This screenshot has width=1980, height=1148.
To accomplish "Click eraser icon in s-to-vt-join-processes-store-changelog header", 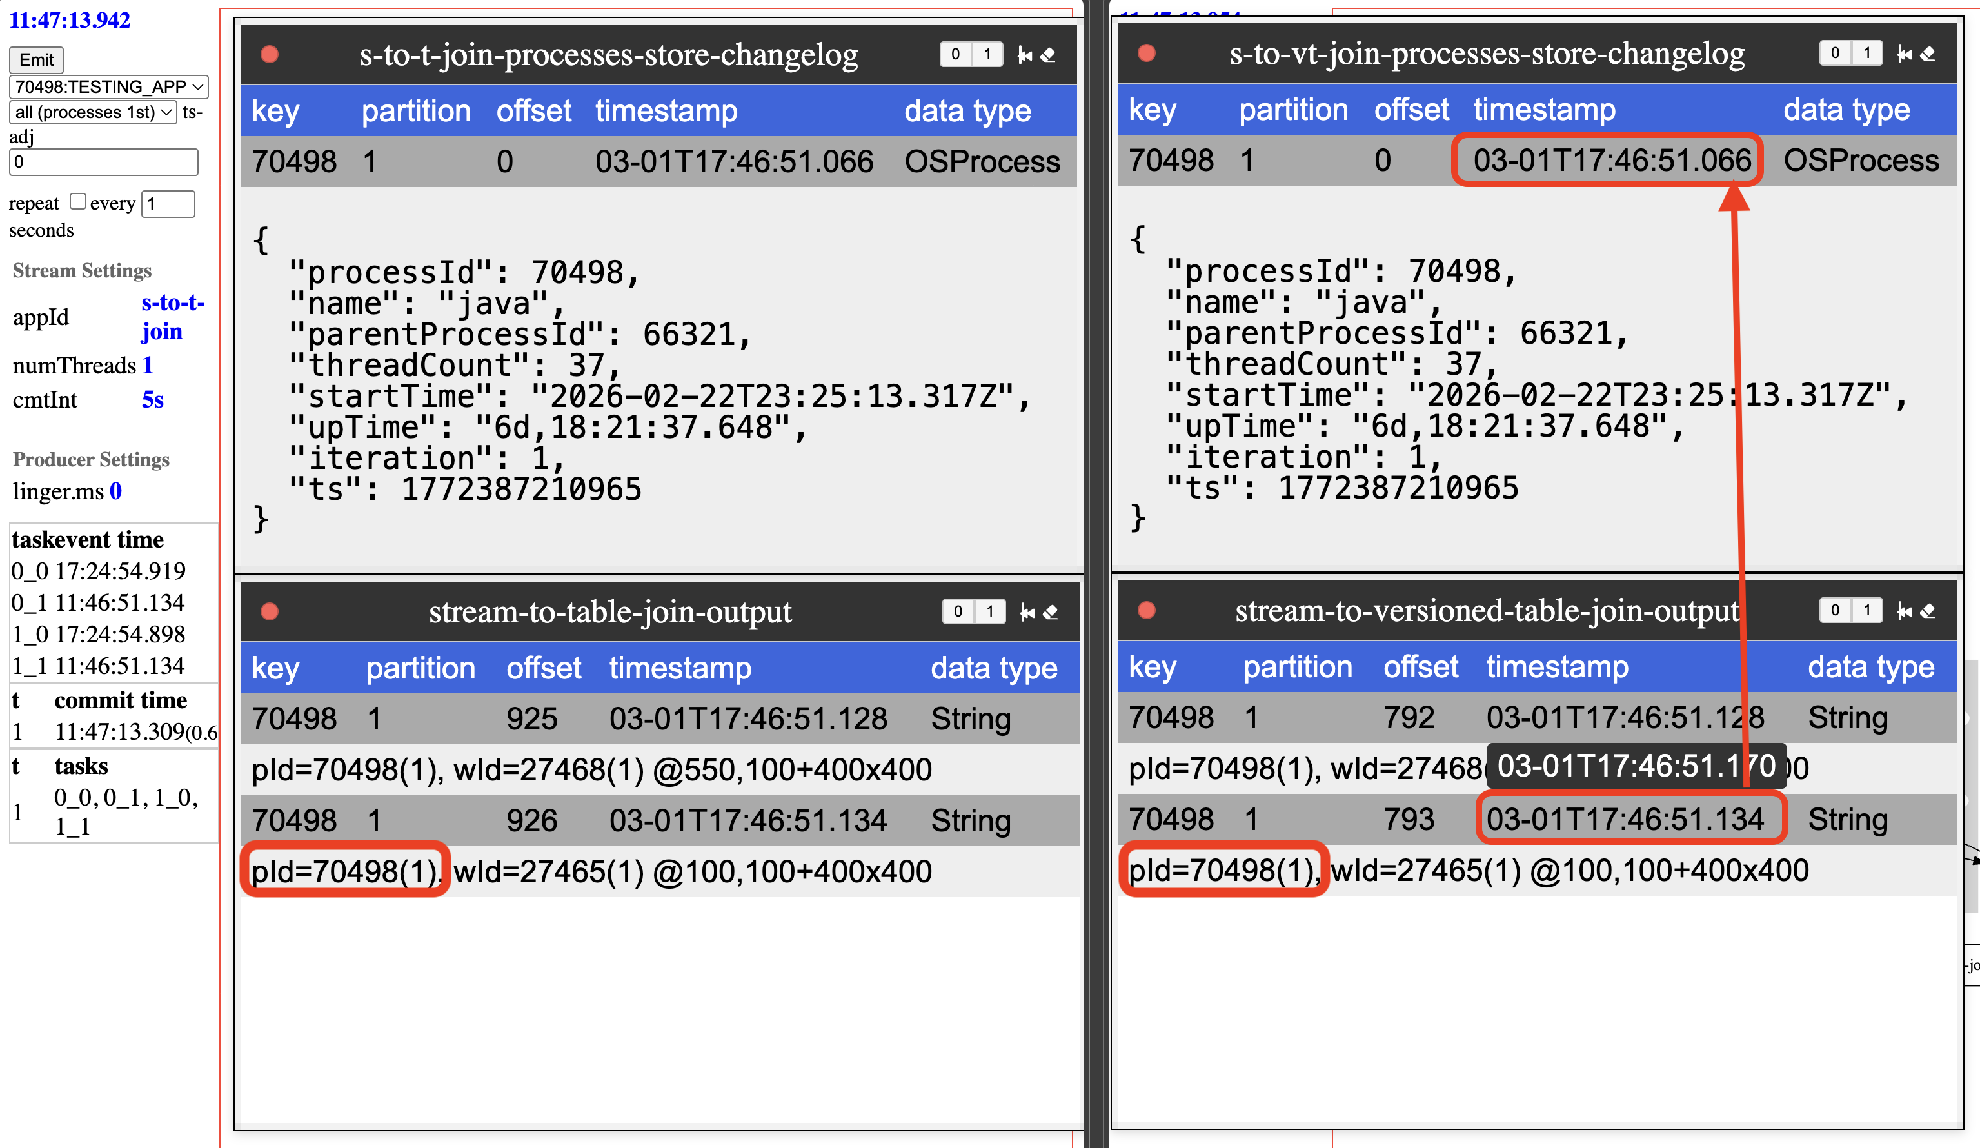I will click(x=1927, y=54).
